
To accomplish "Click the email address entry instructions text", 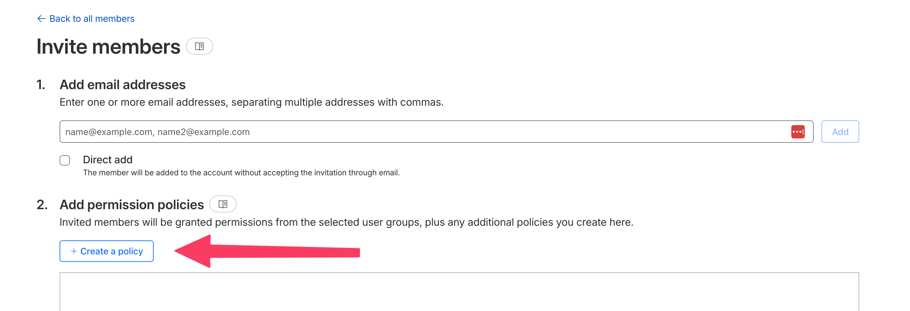I will click(251, 102).
